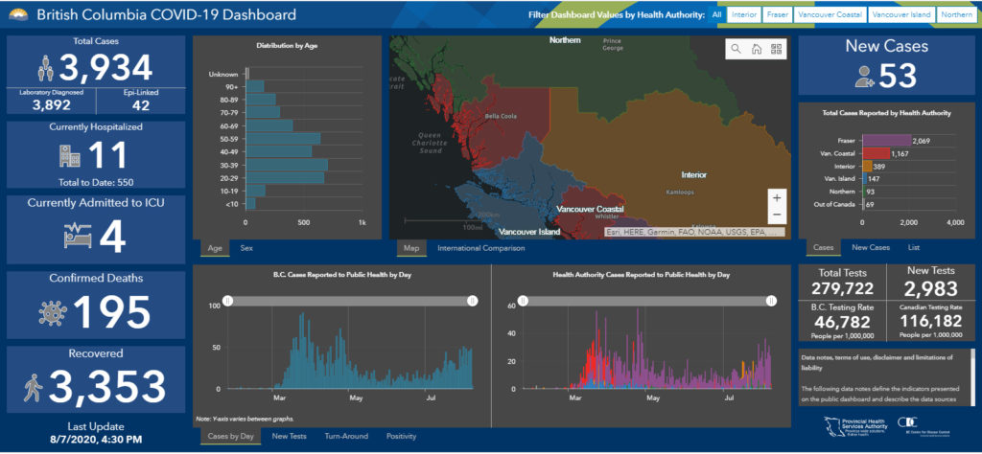The height and width of the screenshot is (454, 982).
Task: Open the List tab under health authority chart
Action: coord(916,247)
